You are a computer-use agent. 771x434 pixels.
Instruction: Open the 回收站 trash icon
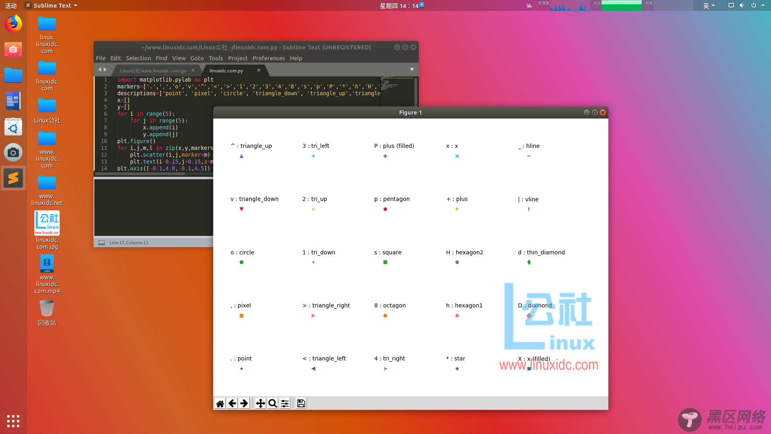click(47, 313)
